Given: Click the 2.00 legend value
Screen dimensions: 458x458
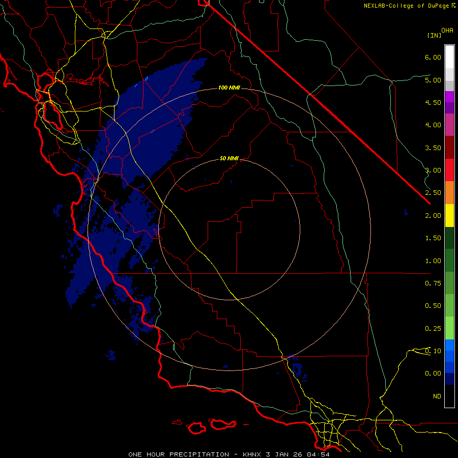Looking at the screenshot, I should 433,216.
